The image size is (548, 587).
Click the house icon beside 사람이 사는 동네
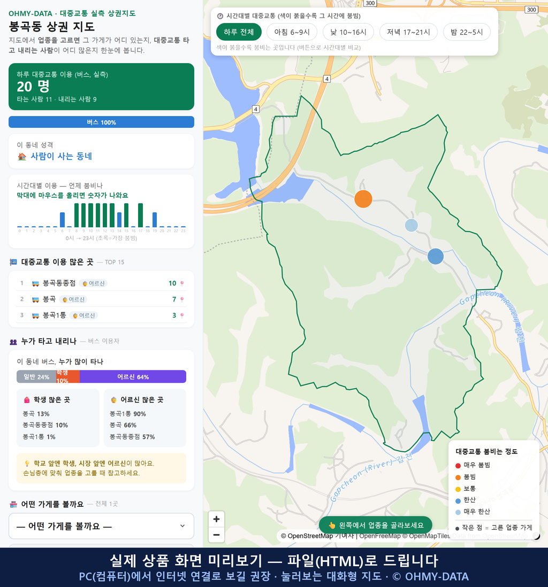(22, 157)
